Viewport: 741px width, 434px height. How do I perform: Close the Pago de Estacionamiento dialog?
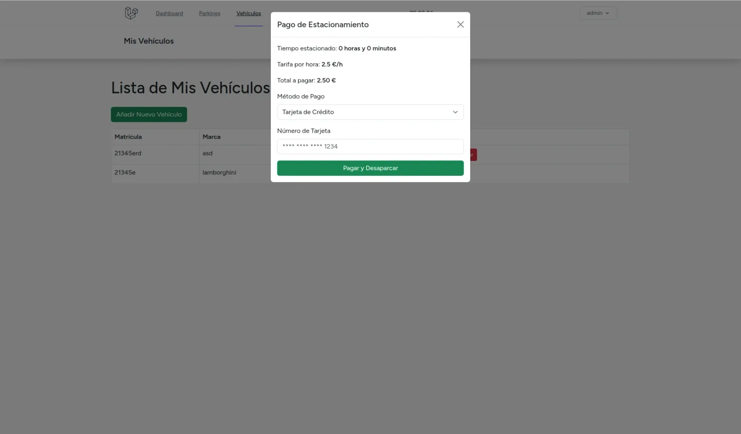point(461,25)
